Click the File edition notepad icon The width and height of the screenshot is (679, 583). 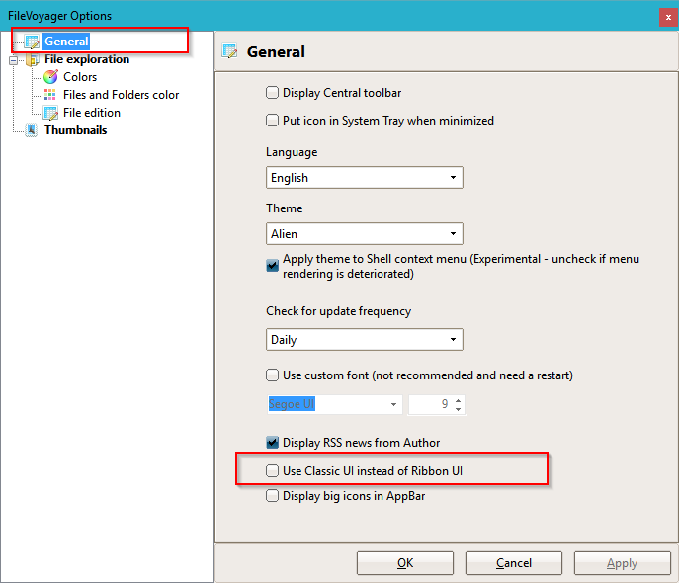click(x=50, y=113)
